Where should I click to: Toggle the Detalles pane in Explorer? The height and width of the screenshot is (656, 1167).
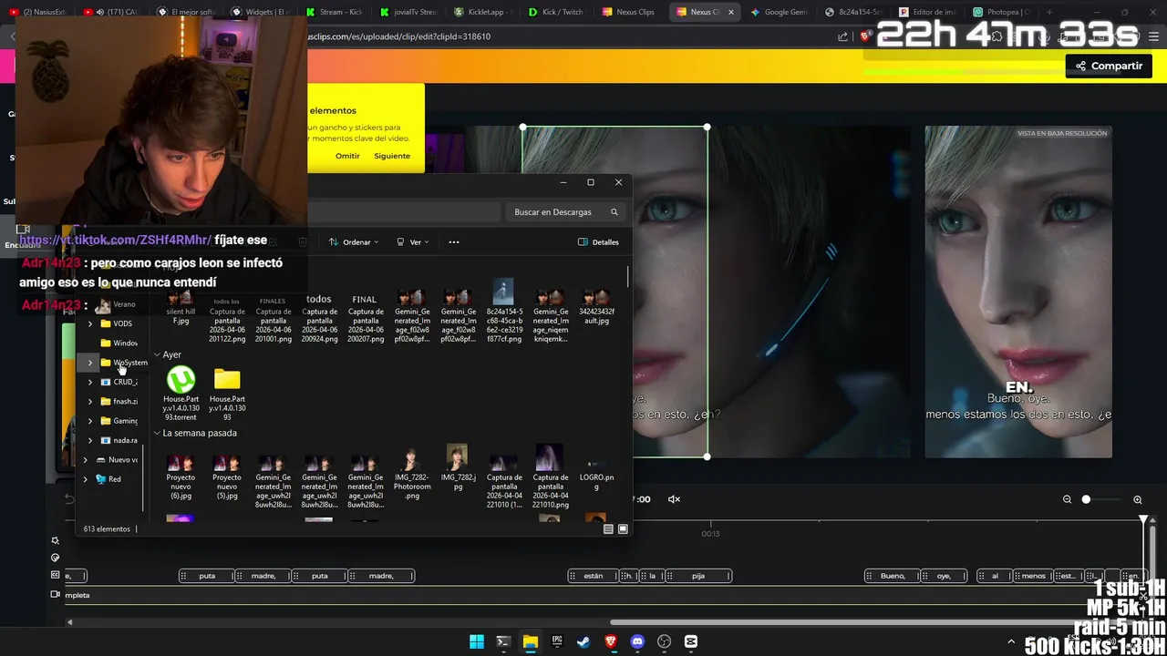[x=598, y=242]
